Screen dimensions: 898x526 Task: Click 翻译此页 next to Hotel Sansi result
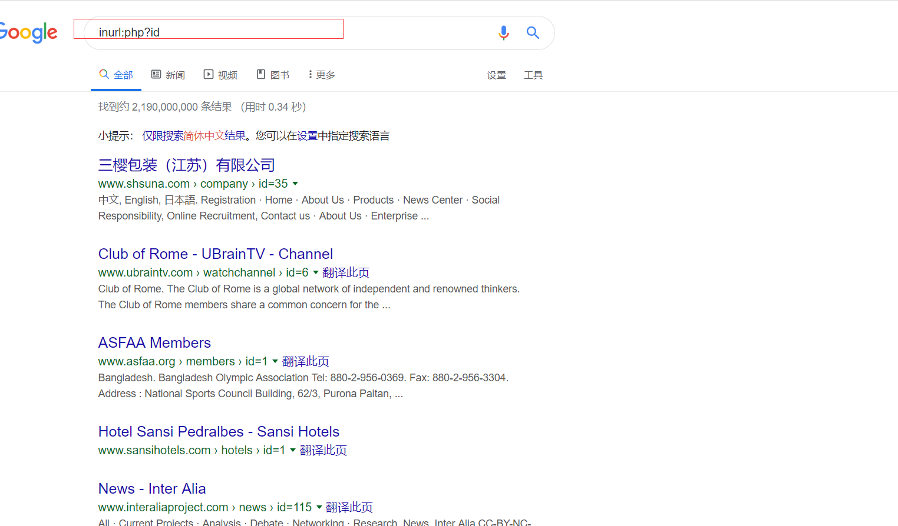(323, 450)
